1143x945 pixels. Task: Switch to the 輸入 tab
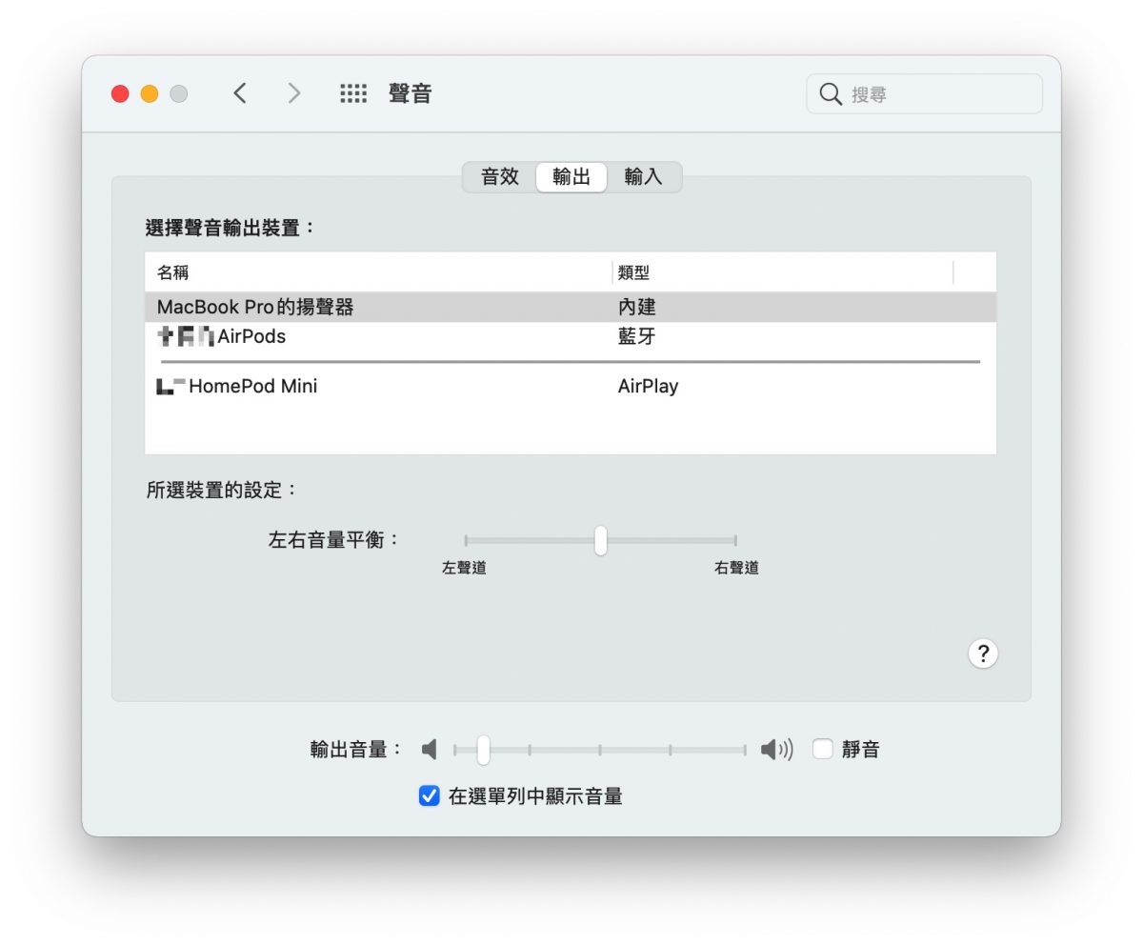[x=643, y=177]
